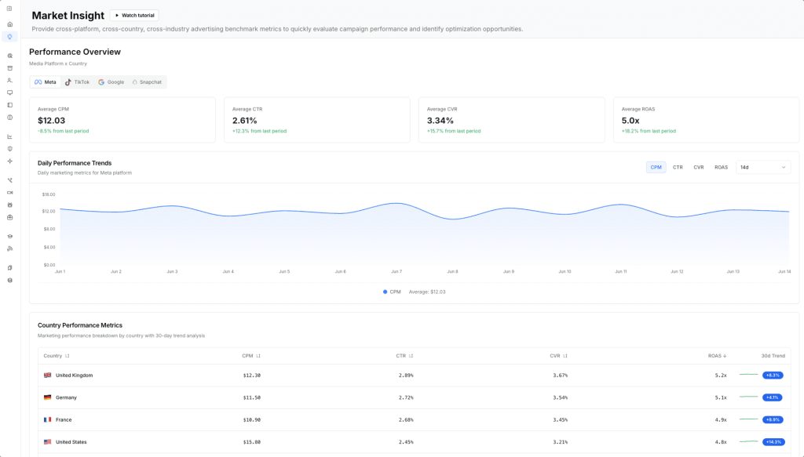The height and width of the screenshot is (457, 804).
Task: Open the shield sidebar icon
Action: (x=9, y=149)
